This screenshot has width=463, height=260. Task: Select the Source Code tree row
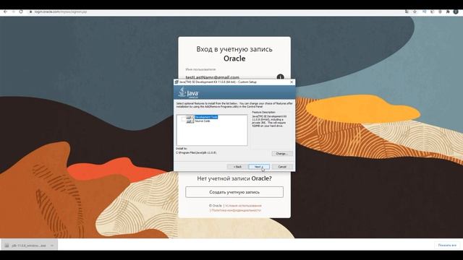pyautogui.click(x=203, y=121)
